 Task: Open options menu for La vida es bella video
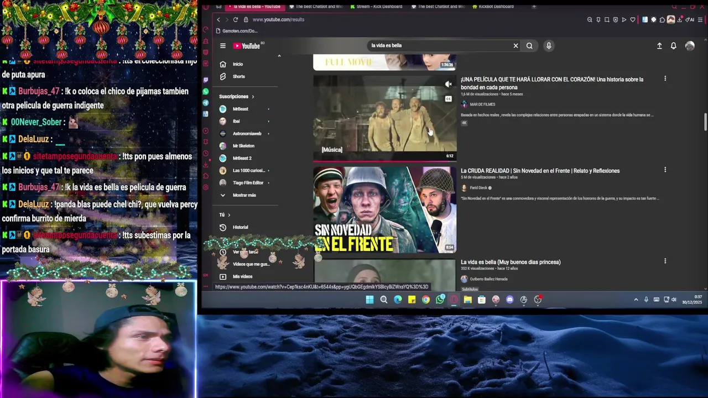click(665, 261)
